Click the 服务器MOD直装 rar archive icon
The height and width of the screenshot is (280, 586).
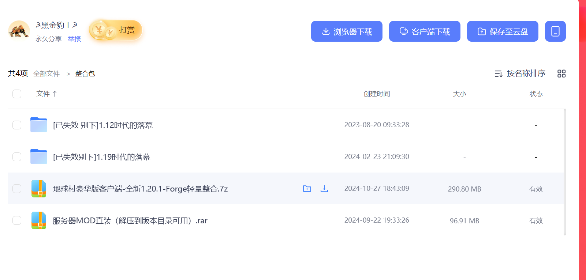point(39,220)
